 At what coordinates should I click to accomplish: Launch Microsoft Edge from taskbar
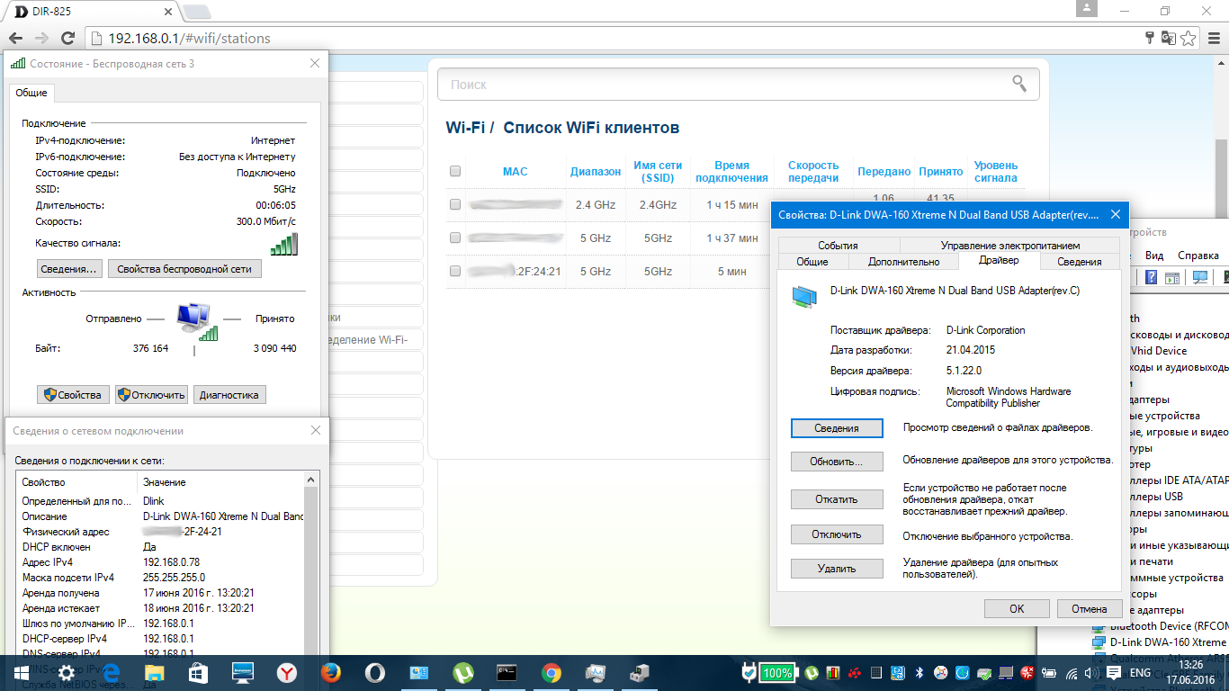coord(112,672)
